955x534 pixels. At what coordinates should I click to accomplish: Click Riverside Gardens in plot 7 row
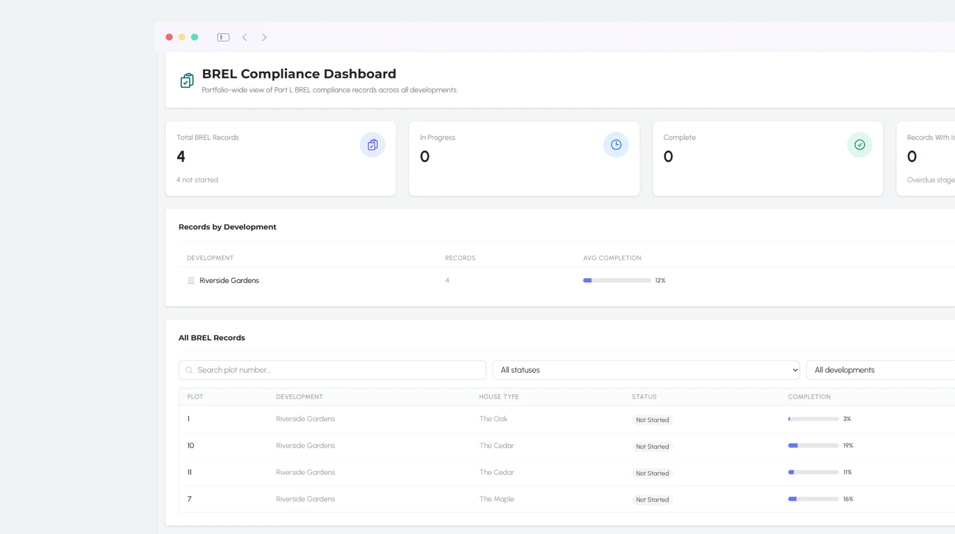305,499
